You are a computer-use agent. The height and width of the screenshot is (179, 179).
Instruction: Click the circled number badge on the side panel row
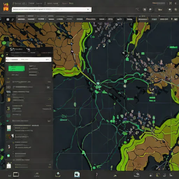[x=48, y=87]
